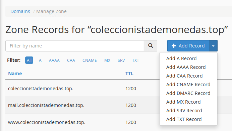Sort the table by Name column
The image size is (232, 131).
15,74
